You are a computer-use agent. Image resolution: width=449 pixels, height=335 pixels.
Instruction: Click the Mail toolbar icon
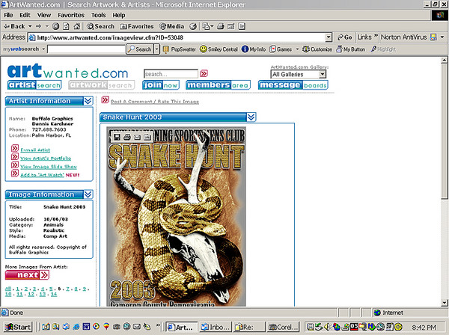point(207,26)
